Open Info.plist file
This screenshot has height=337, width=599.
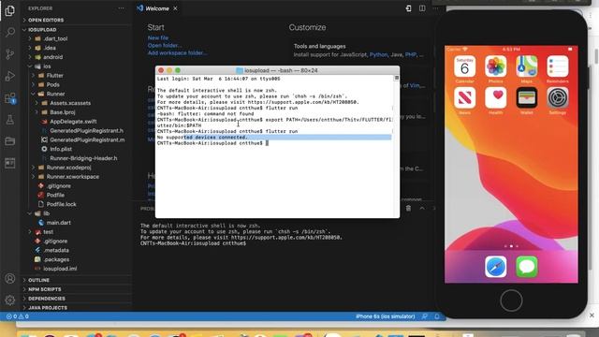(x=61, y=149)
